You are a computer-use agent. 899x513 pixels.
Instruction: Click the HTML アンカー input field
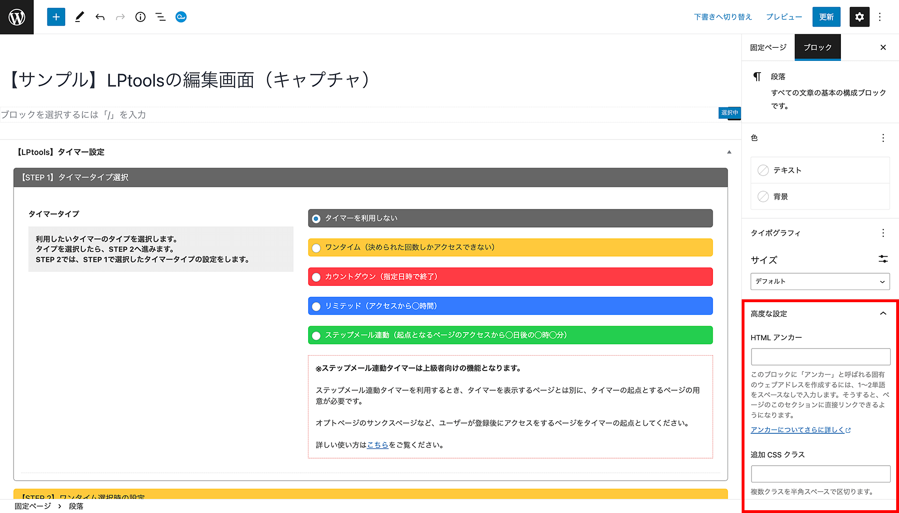pos(820,357)
